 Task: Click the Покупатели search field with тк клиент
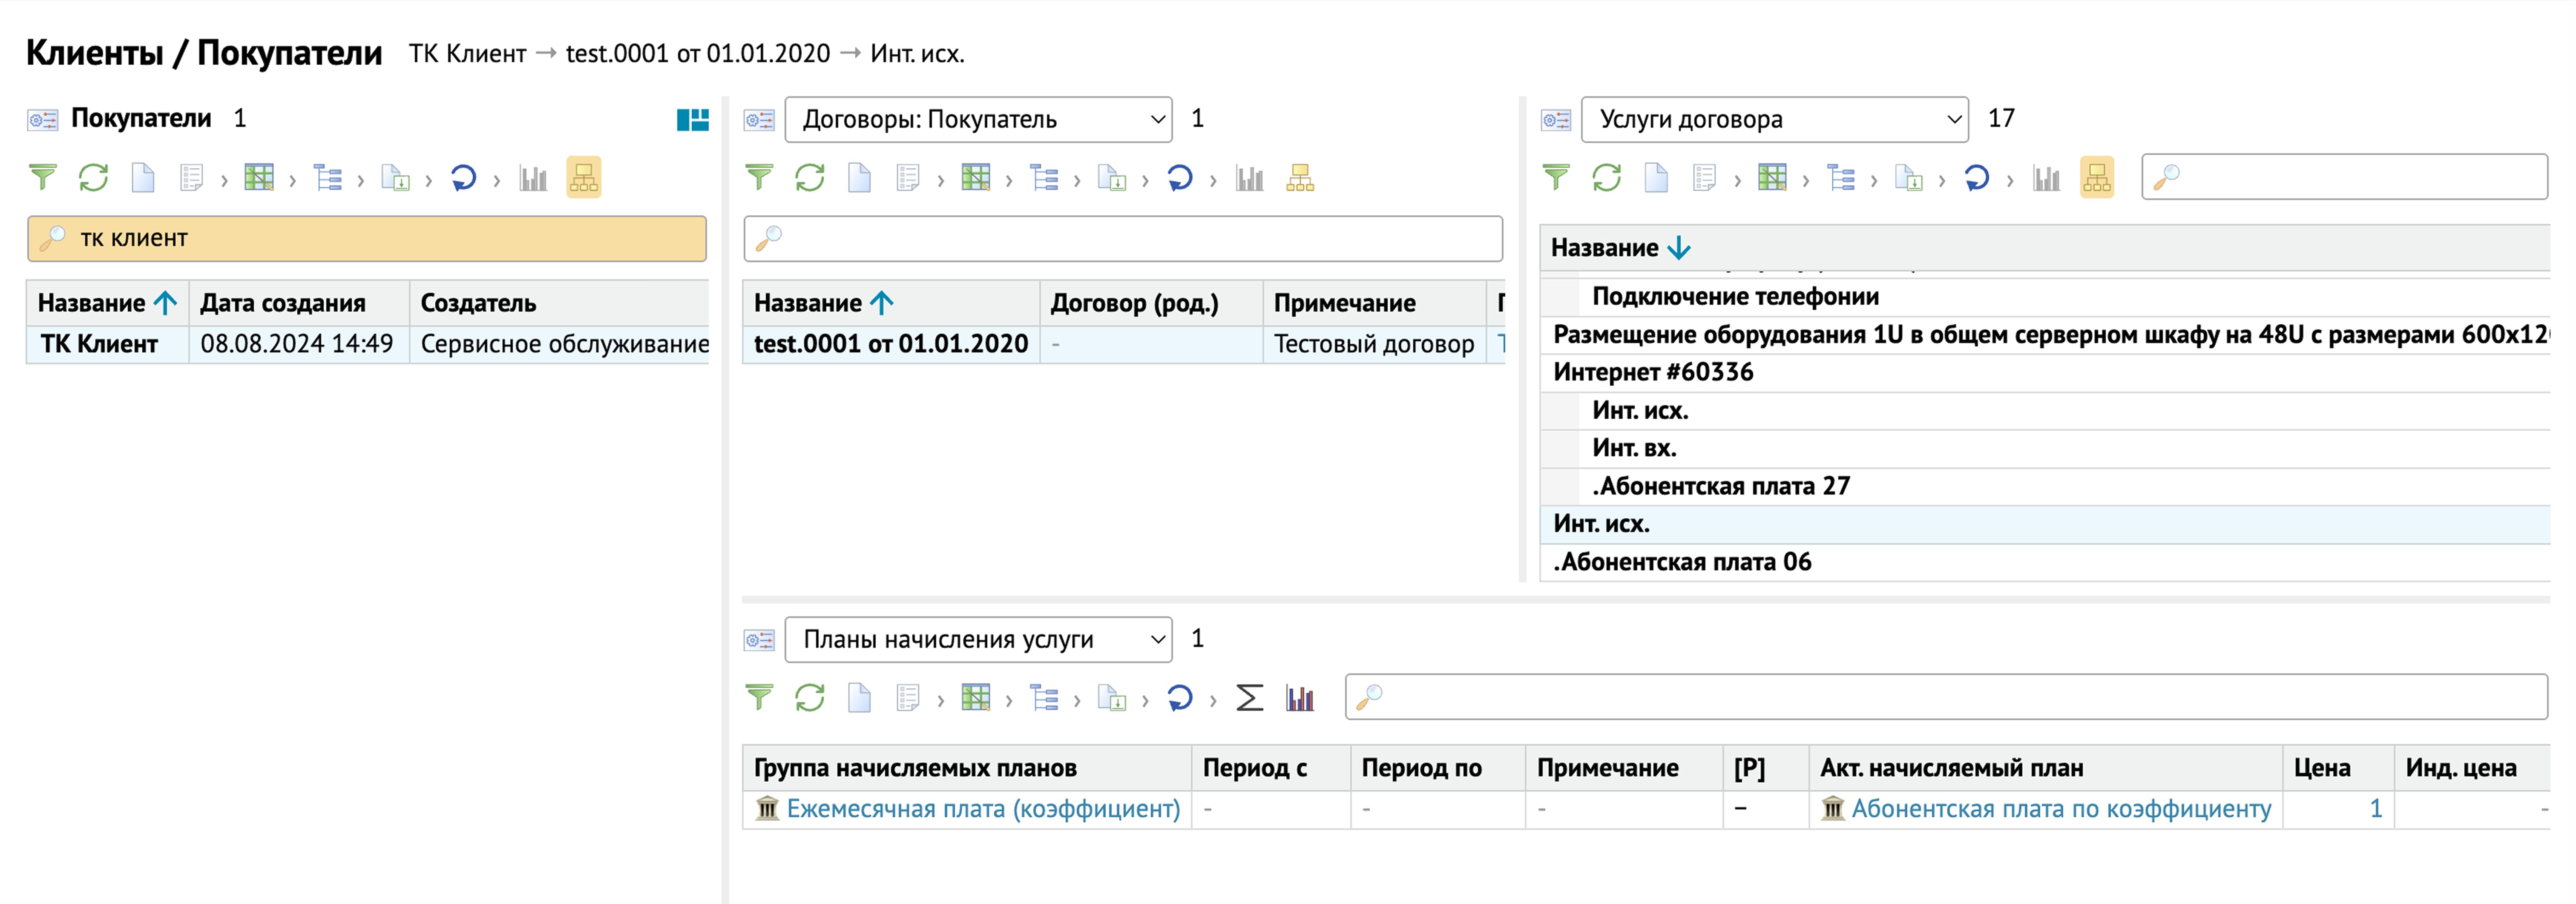[x=367, y=239]
